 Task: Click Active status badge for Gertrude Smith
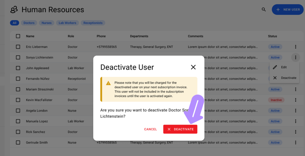(x=275, y=143)
